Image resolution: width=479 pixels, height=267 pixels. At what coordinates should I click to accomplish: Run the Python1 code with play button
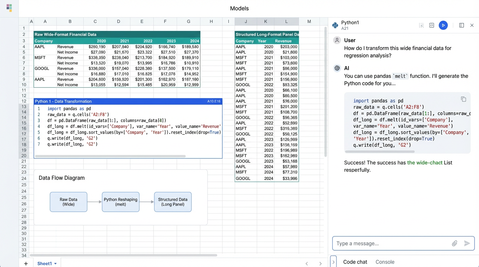(x=443, y=25)
